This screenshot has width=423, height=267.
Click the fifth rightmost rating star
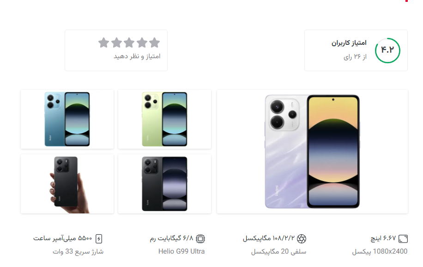(x=154, y=42)
